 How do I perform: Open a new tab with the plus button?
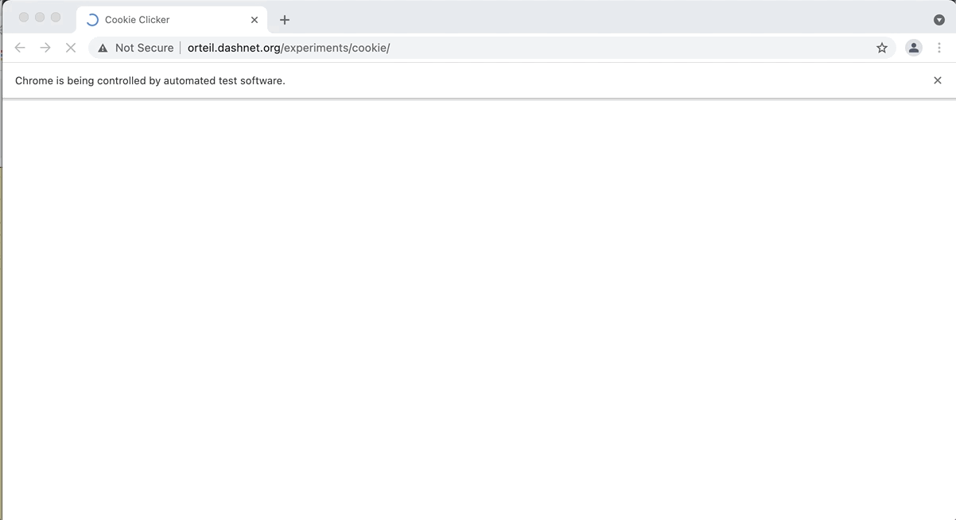[x=285, y=20]
